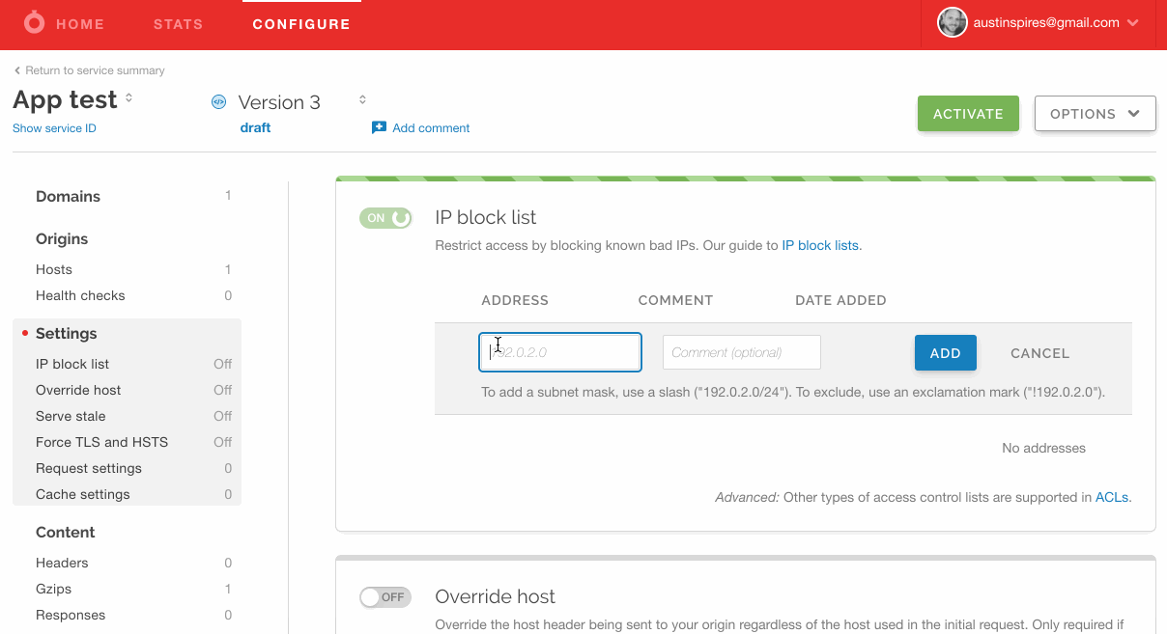Open the OPTIONS dropdown
Screen dimensions: 1167x634
1095,114
